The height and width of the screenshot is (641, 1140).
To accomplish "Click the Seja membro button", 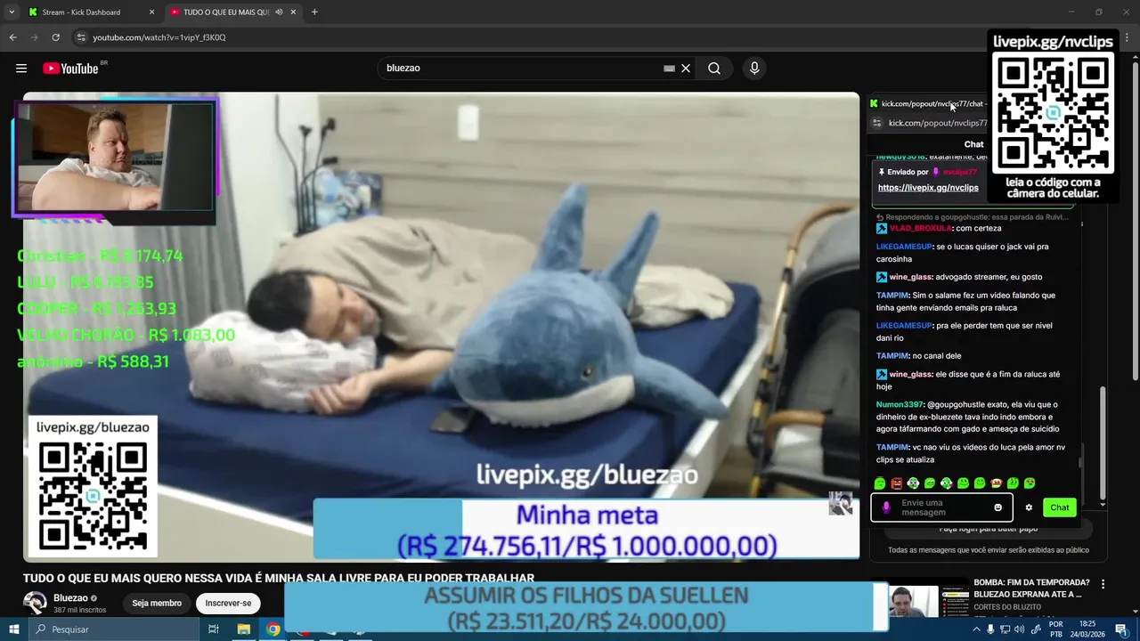I will point(157,603).
